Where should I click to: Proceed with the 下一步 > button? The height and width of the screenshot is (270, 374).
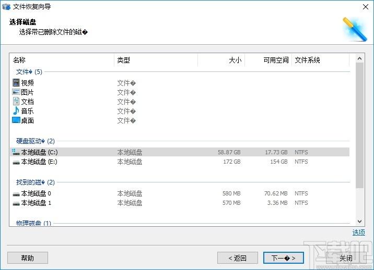(284, 258)
